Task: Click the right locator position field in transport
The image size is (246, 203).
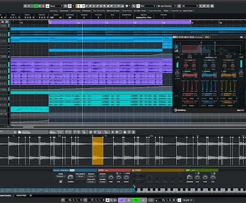Action: click(96, 200)
